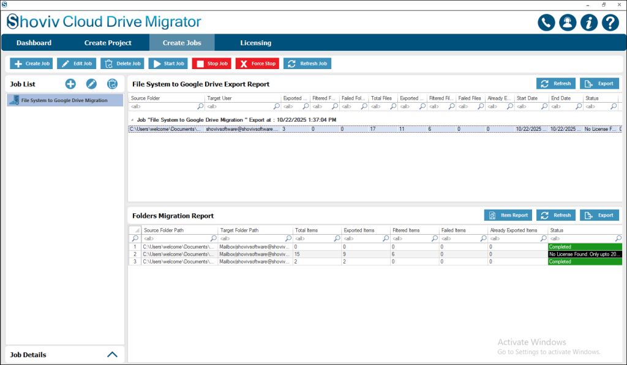The height and width of the screenshot is (365, 627).
Task: Click Start Date filter search icon
Action: point(544,106)
